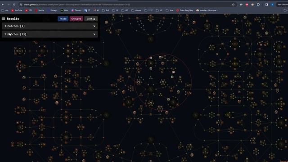
Task: Open the 1337 bookmarks folder
Action: point(148,10)
